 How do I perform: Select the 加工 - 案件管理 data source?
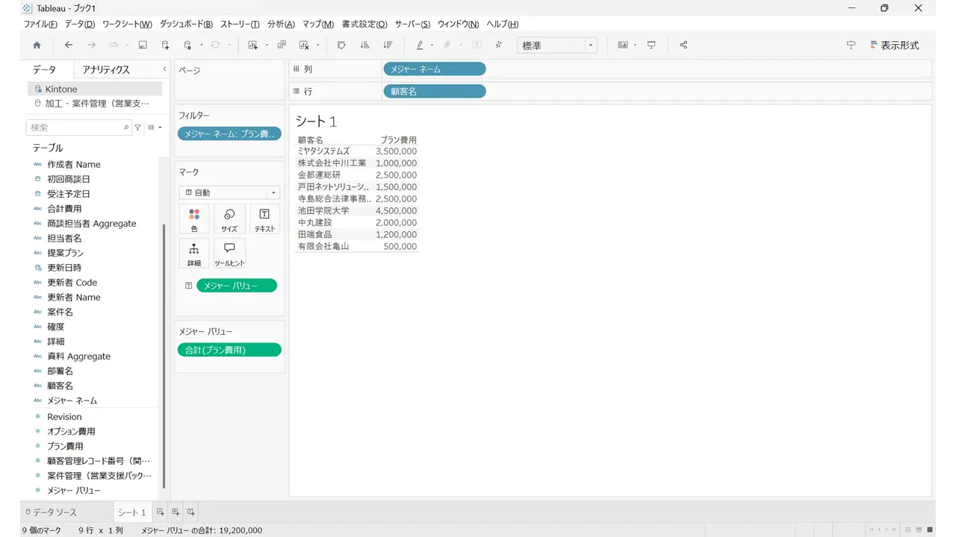point(96,104)
